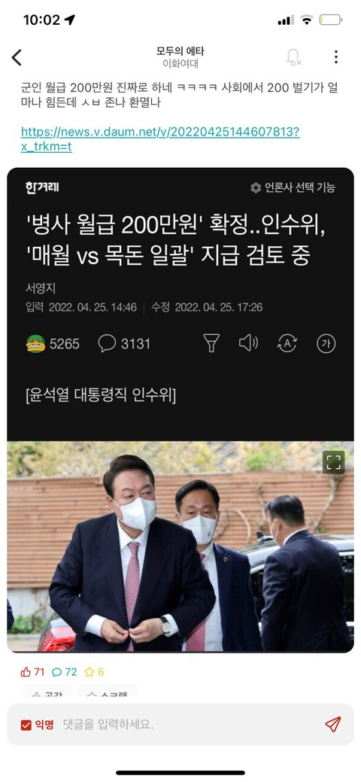Image resolution: width=361 pixels, height=782 pixels.
Task: Toggle post notification bell icon
Action: pyautogui.click(x=293, y=57)
